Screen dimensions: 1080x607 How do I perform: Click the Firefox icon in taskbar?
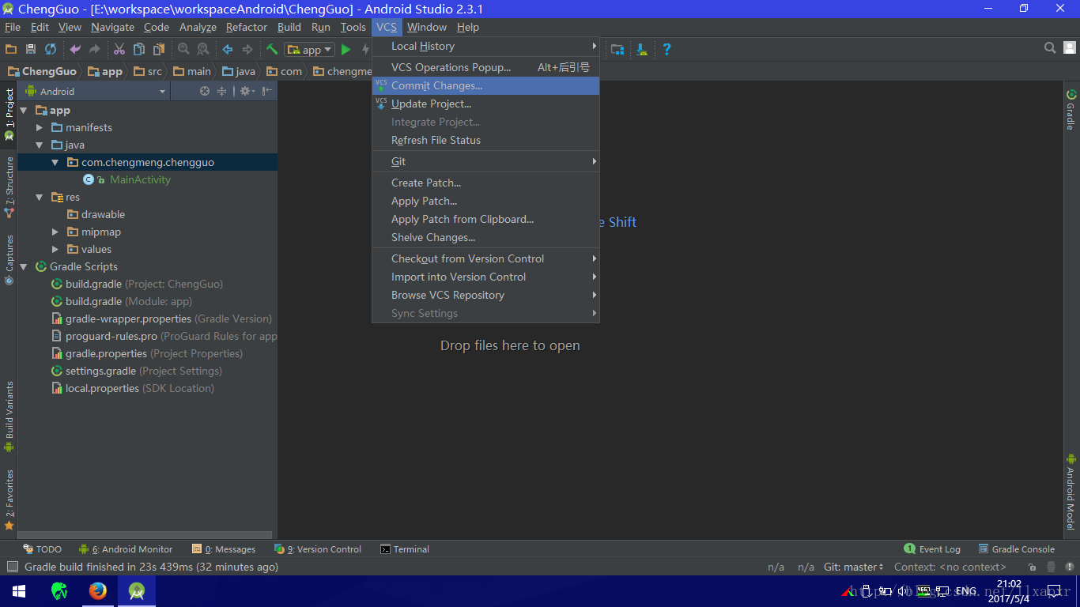98,590
